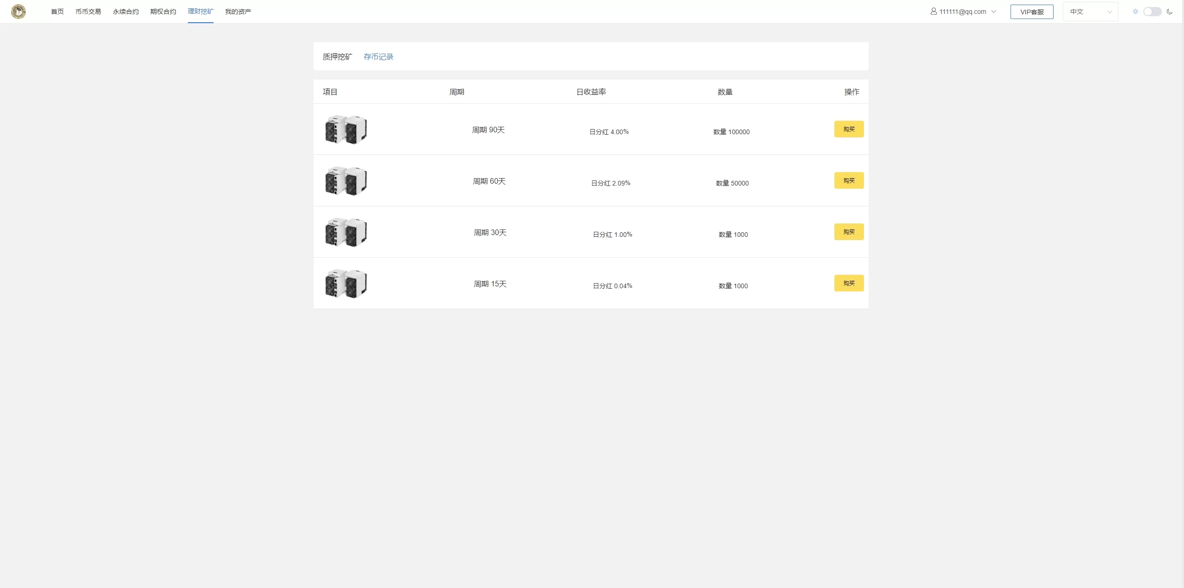Buy the 90天 period mining plan
This screenshot has width=1184, height=588.
click(849, 129)
